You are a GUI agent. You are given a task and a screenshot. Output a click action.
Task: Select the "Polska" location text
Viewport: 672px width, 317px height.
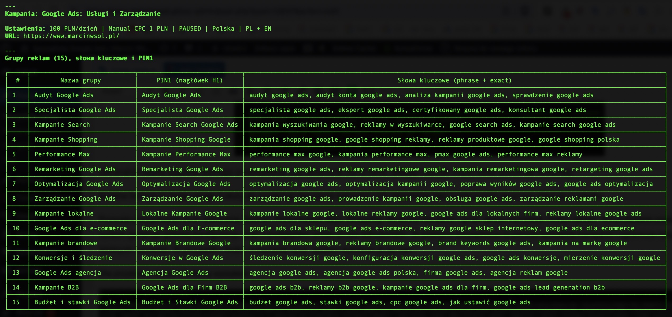click(223, 29)
